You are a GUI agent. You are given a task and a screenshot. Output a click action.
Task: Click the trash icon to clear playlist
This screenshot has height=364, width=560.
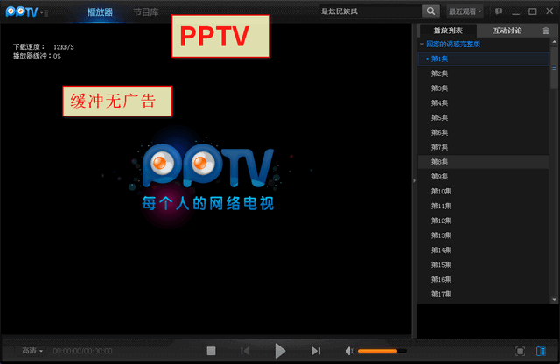click(x=546, y=31)
